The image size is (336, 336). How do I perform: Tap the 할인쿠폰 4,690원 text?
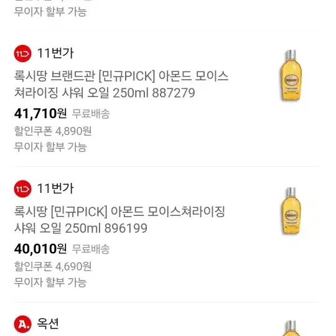click(53, 266)
